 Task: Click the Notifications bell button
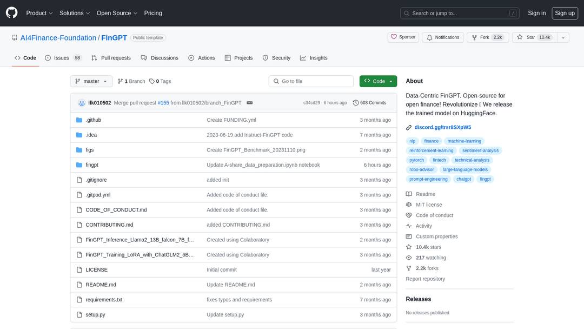[443, 37]
